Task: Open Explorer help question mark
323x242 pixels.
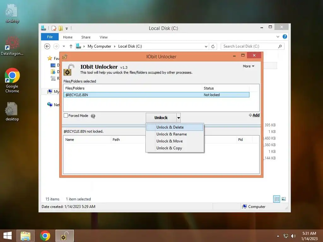Action: pyautogui.click(x=285, y=37)
